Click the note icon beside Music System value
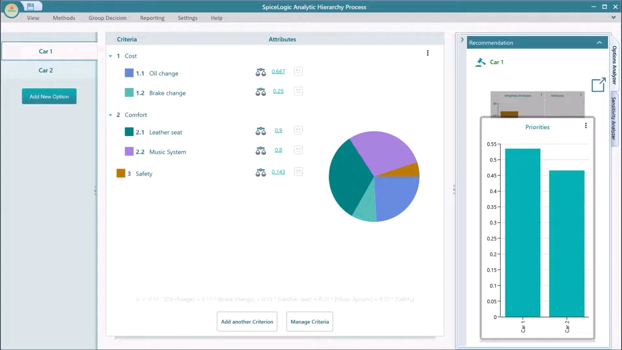622x350 pixels. coord(298,150)
